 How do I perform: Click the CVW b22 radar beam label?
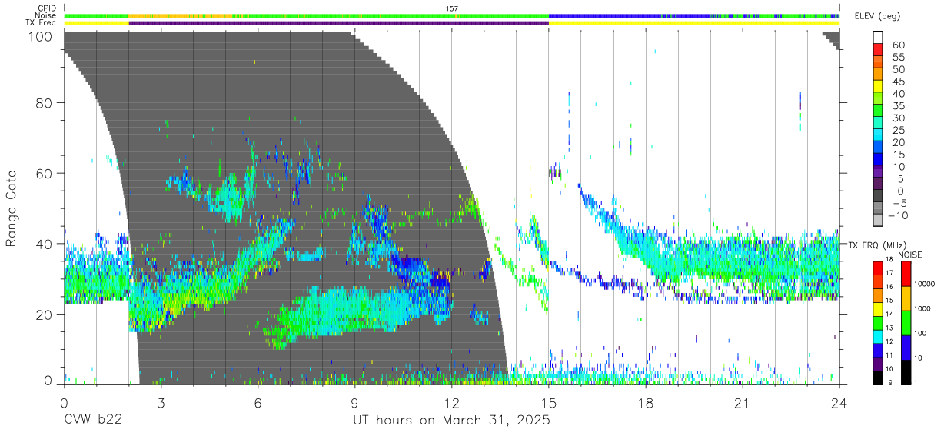[x=94, y=421]
